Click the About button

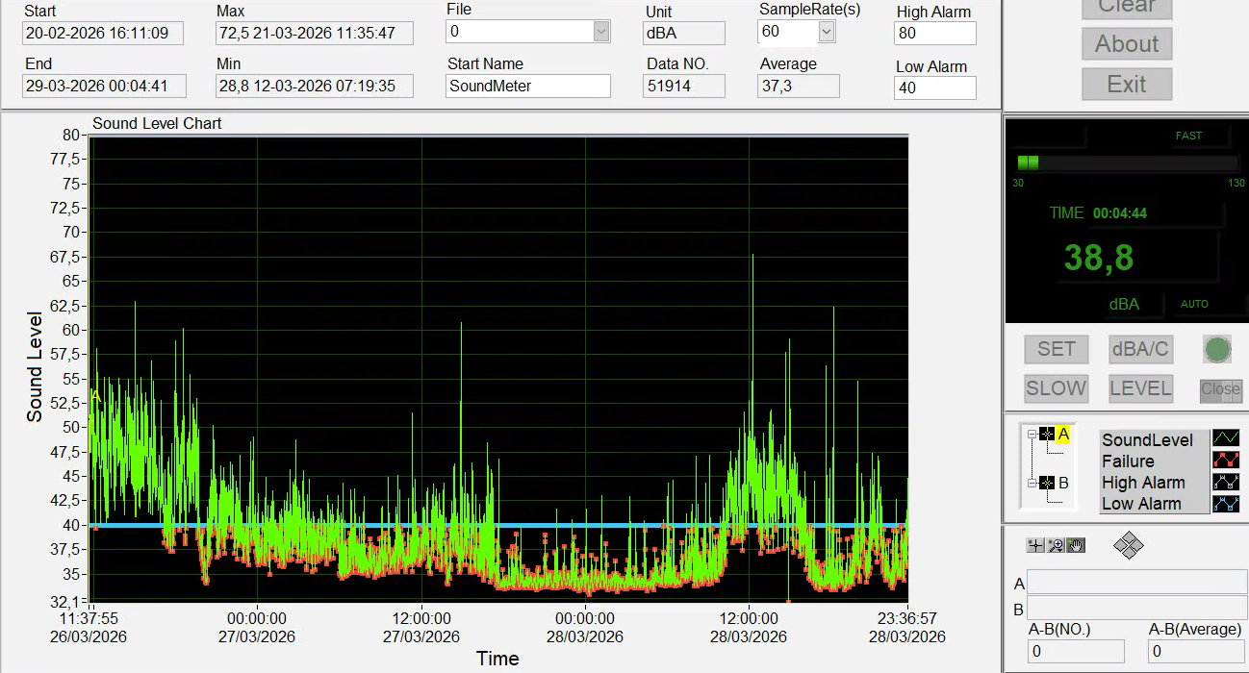(1127, 43)
